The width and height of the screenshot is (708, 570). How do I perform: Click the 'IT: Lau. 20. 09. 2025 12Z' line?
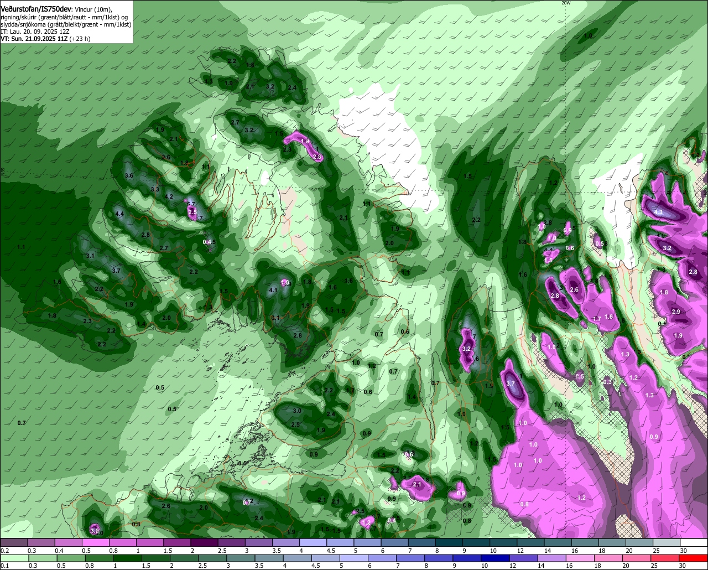coord(35,32)
